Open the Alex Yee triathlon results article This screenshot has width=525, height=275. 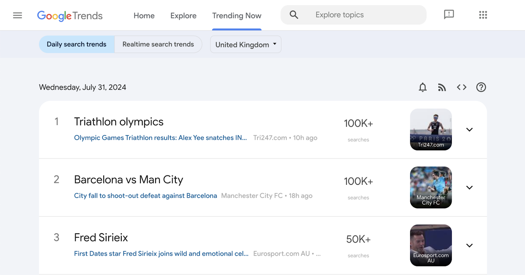click(160, 138)
